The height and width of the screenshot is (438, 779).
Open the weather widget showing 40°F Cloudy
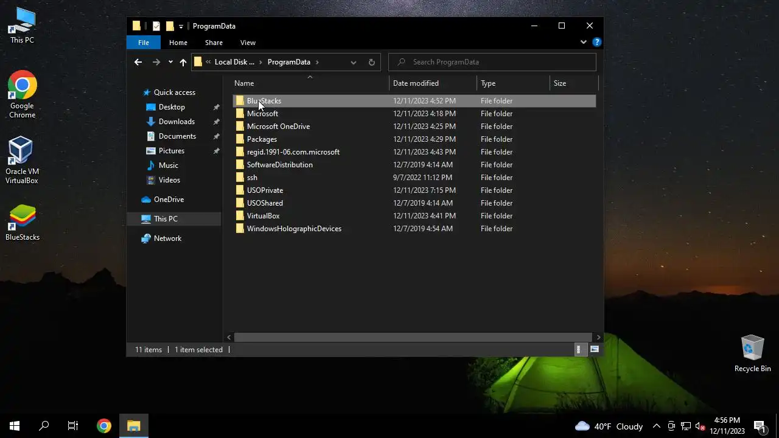[609, 426]
